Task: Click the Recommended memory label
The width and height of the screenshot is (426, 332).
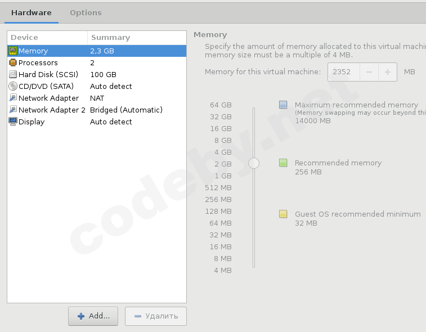Action: tap(338, 163)
